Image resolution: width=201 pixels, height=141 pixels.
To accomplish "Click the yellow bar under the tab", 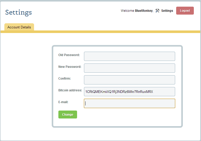I will click(x=100, y=32).
